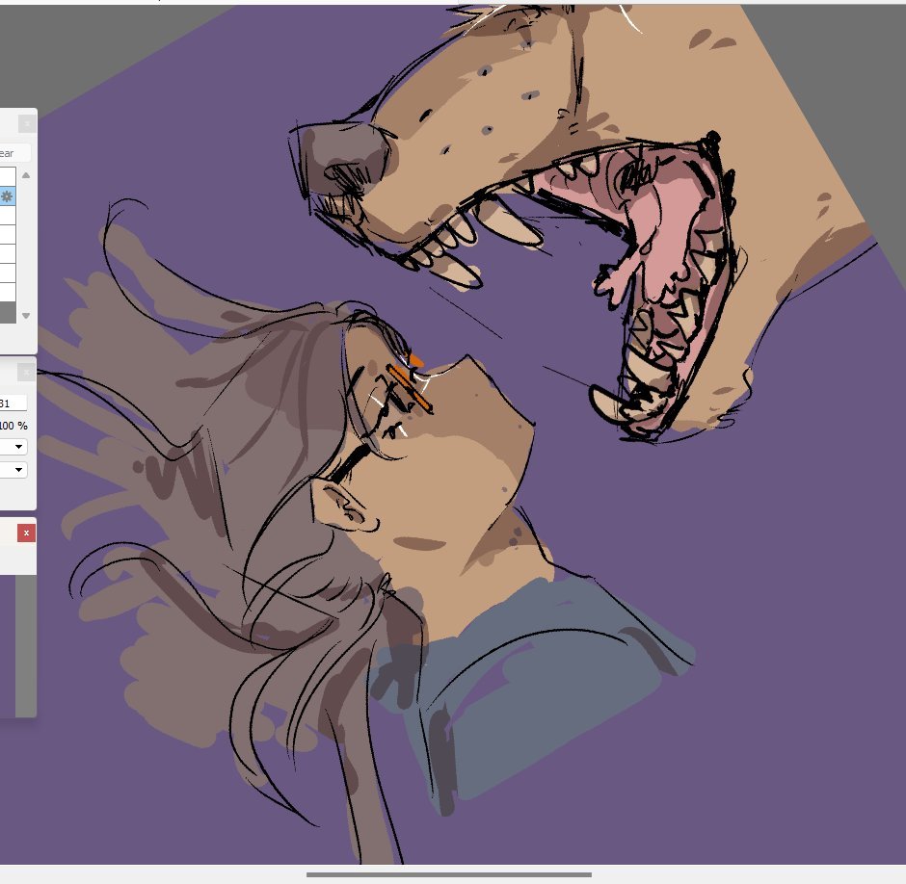Close the brush settings panel showing 100 %
906x884 pixels.
pos(27,373)
